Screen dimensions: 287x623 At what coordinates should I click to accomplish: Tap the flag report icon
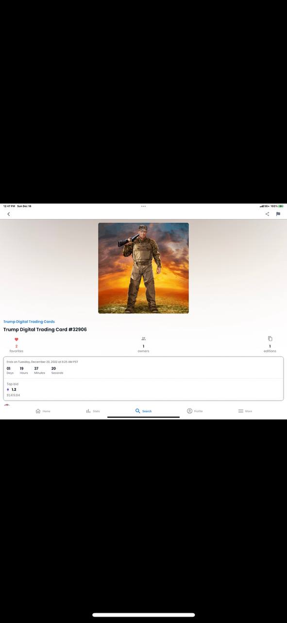coord(278,214)
